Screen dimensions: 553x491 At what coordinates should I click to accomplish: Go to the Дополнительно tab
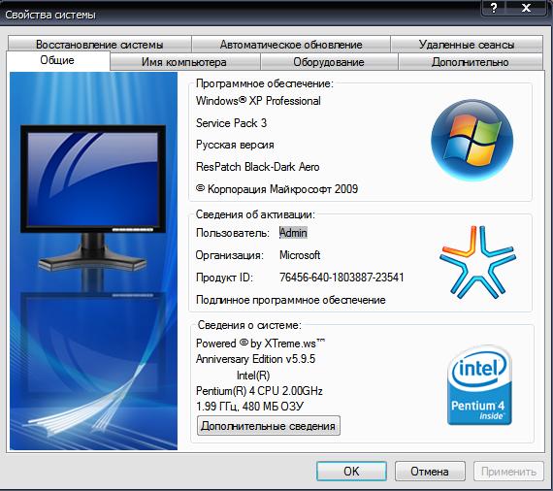[x=471, y=62]
